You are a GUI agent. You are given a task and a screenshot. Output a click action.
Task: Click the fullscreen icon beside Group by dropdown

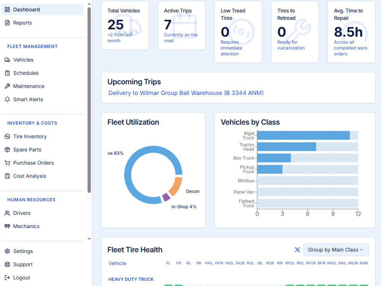(298, 250)
